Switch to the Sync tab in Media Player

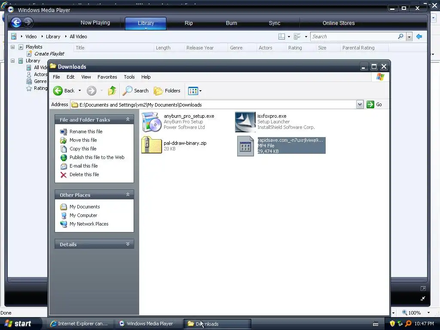point(275,23)
